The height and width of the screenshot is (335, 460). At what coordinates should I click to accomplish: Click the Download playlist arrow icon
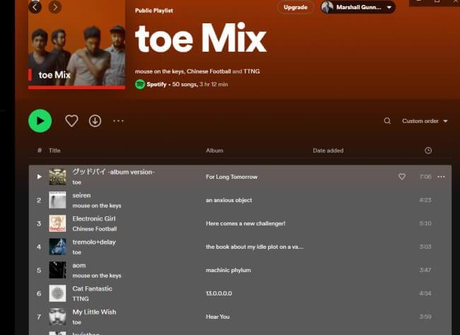tap(95, 121)
